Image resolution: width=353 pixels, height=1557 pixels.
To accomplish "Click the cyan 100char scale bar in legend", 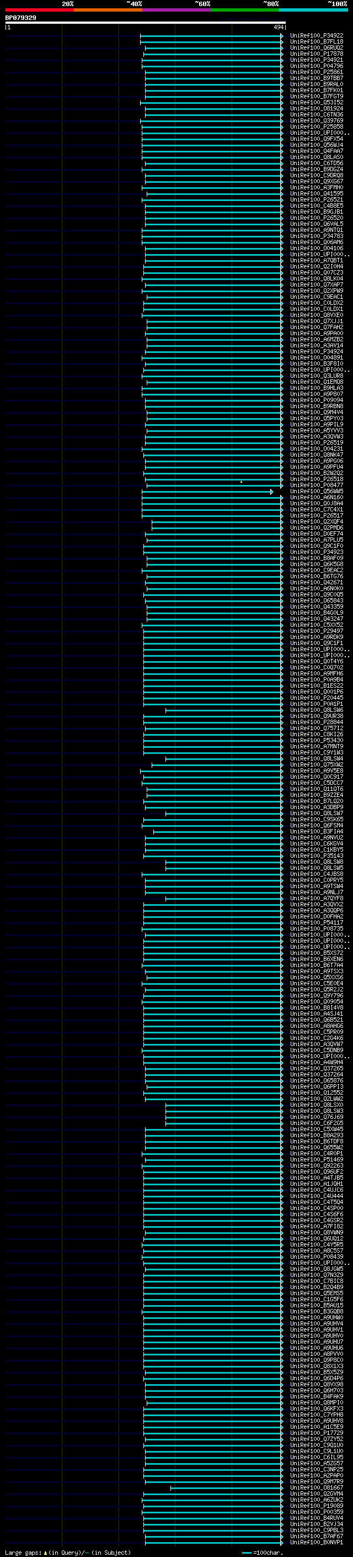I will (x=246, y=1553).
